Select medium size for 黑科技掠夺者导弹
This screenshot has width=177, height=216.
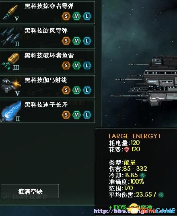(76, 16)
